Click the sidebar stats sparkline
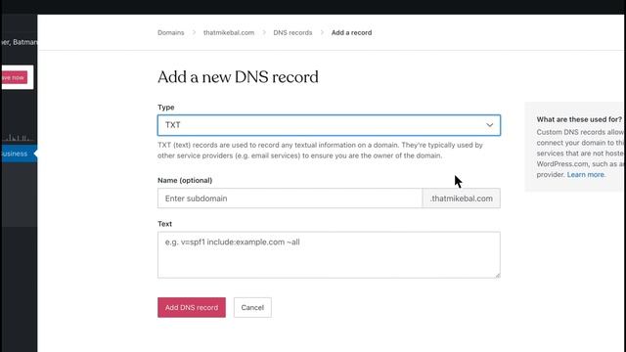The height and width of the screenshot is (352, 626). (x=17, y=138)
